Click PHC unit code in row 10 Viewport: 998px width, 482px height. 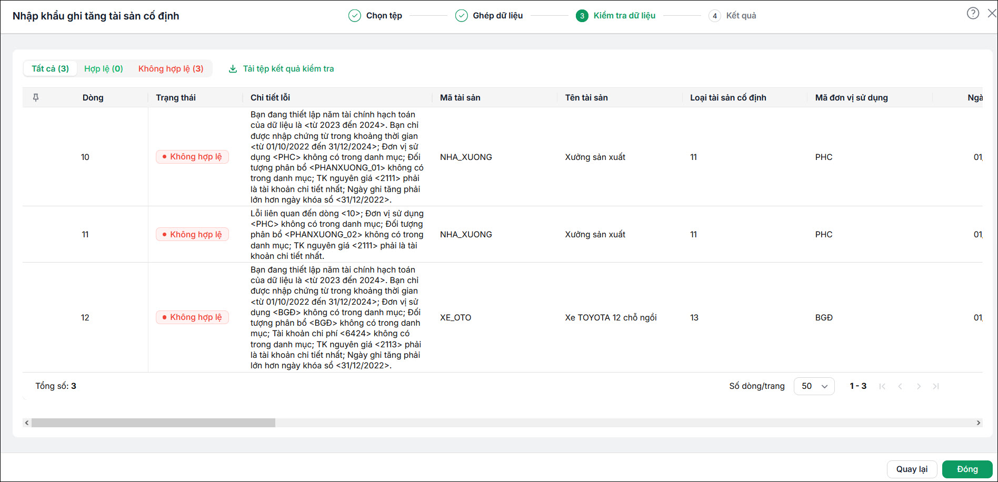(x=824, y=157)
